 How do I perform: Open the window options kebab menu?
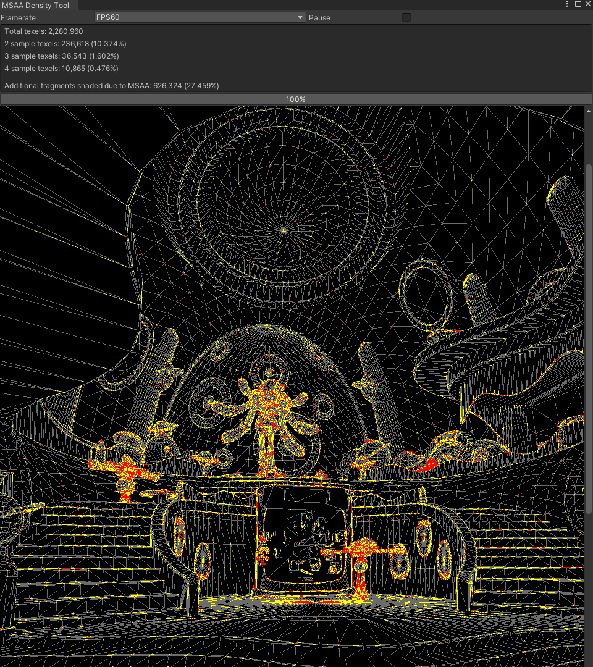point(566,4)
